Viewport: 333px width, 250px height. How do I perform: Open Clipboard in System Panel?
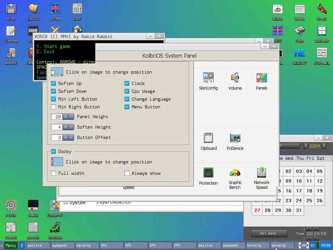click(208, 142)
